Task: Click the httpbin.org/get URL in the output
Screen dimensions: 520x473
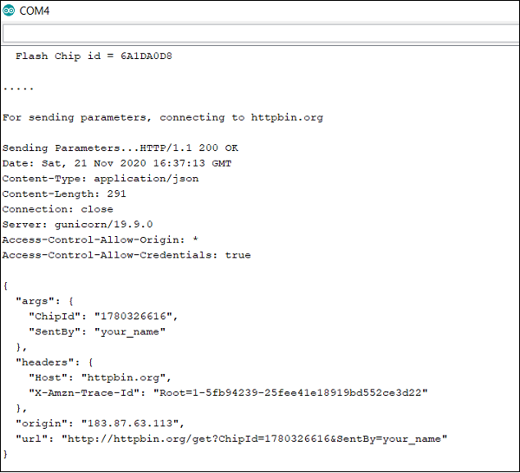Action: (253, 438)
